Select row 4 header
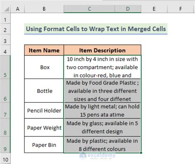 tap(5, 50)
